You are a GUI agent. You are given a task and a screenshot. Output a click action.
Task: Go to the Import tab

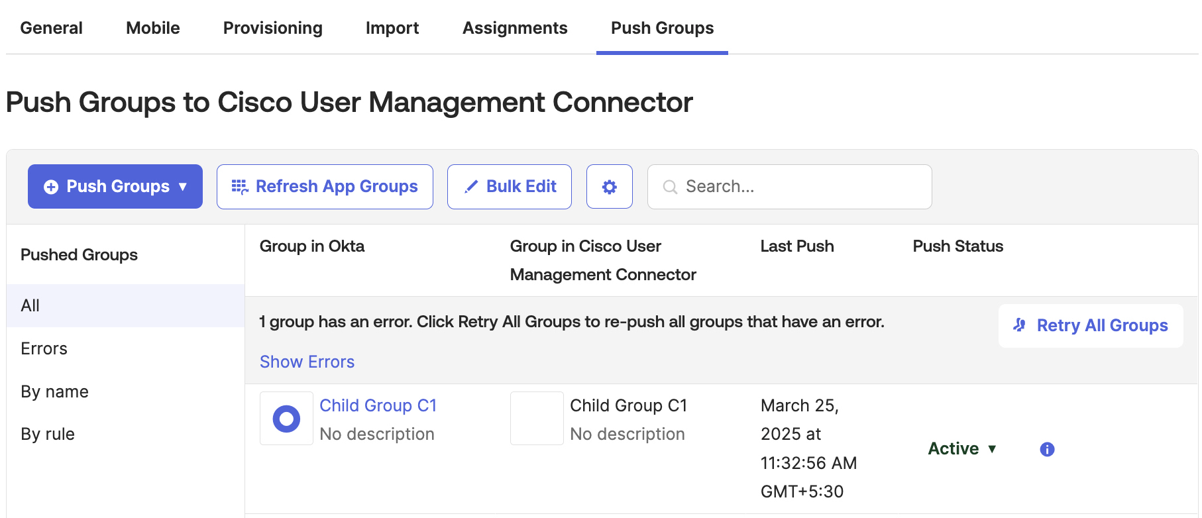(x=392, y=28)
